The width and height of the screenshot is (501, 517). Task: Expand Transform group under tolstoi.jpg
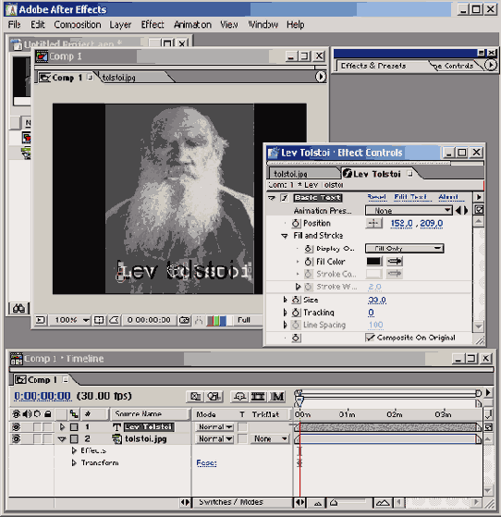click(74, 463)
